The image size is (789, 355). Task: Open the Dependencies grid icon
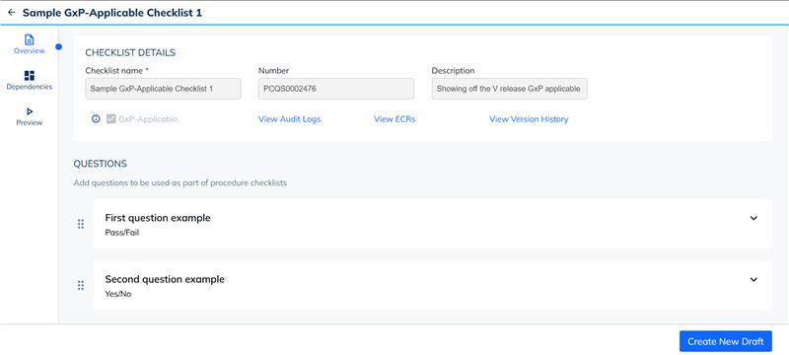(x=30, y=76)
